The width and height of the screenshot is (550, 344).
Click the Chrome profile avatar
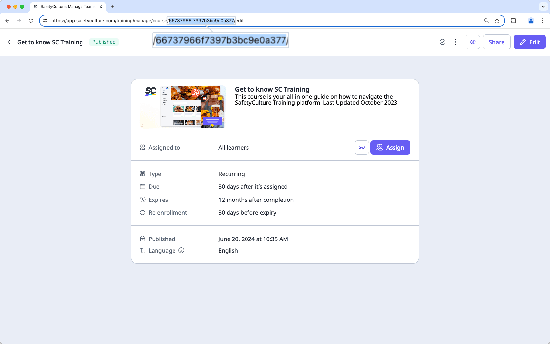click(531, 20)
